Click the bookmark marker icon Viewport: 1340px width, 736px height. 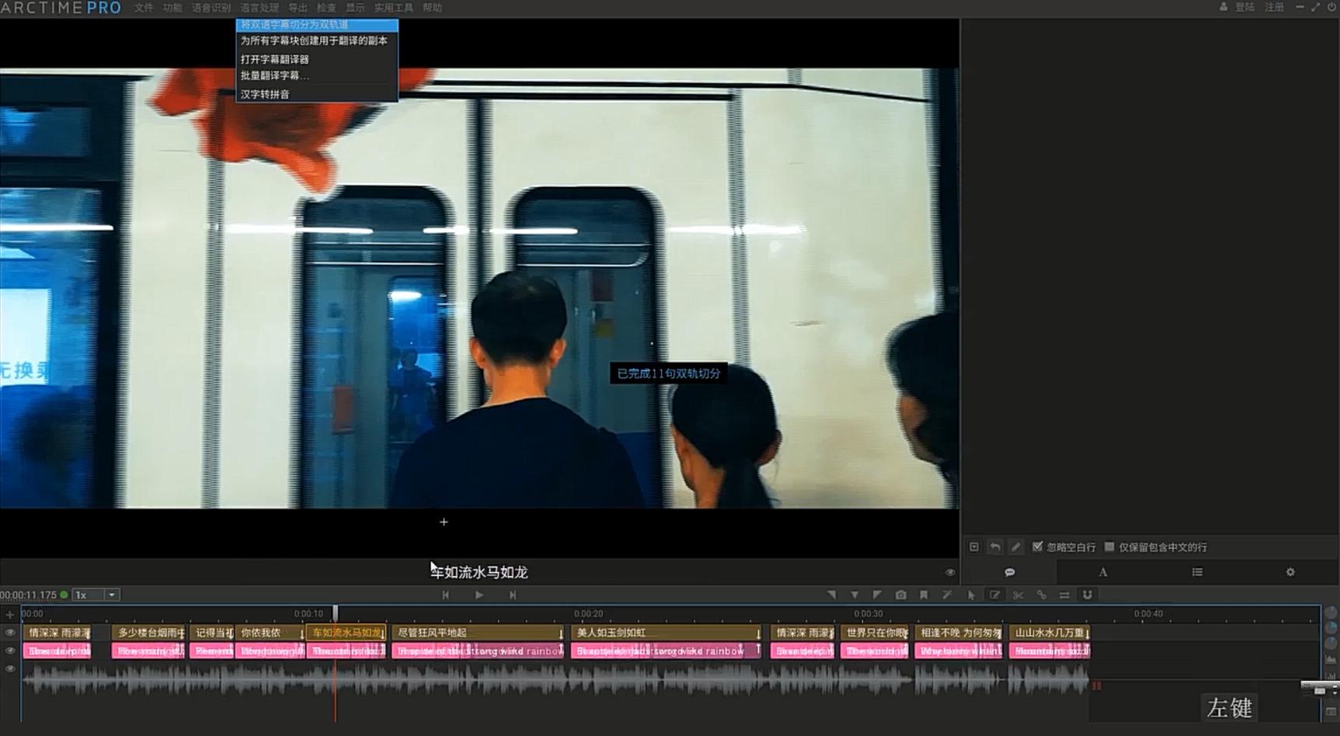click(x=924, y=595)
